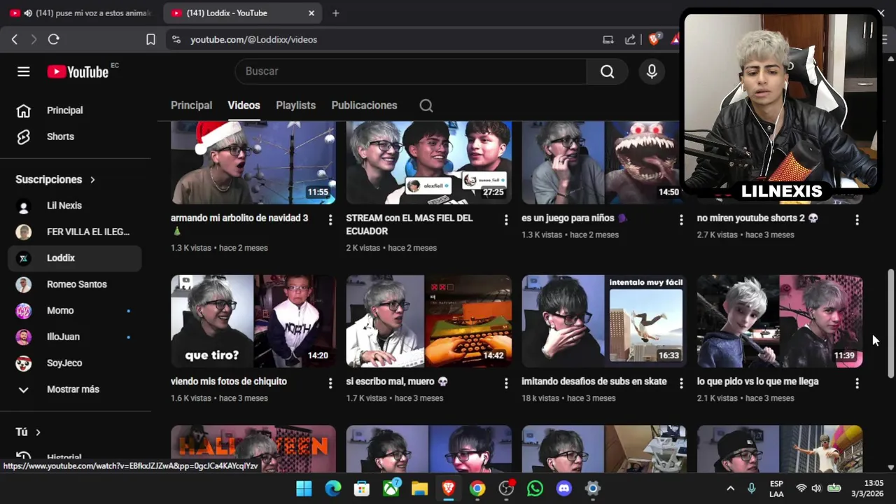896x504 pixels.
Task: Open the cast/media icon in address bar
Action: [608, 40]
